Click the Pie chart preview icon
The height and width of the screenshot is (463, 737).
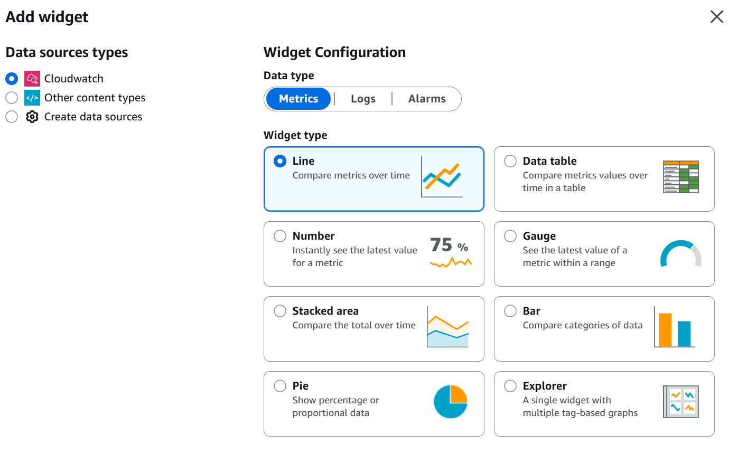[451, 402]
